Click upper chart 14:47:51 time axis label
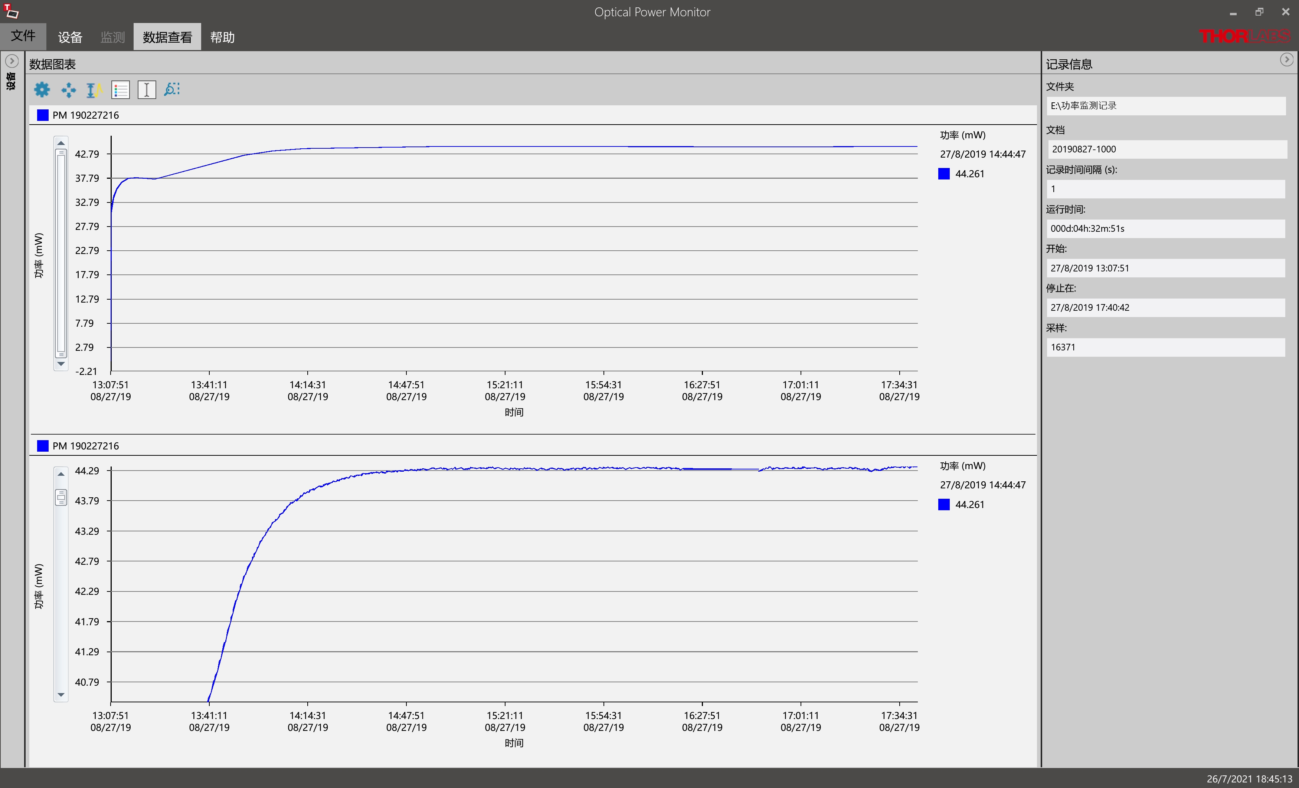The image size is (1299, 788). (x=406, y=385)
